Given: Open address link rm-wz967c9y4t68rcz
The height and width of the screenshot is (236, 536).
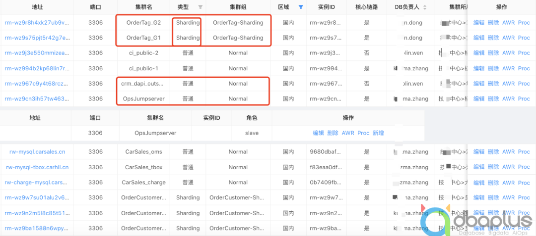Looking at the screenshot, I should (x=37, y=84).
